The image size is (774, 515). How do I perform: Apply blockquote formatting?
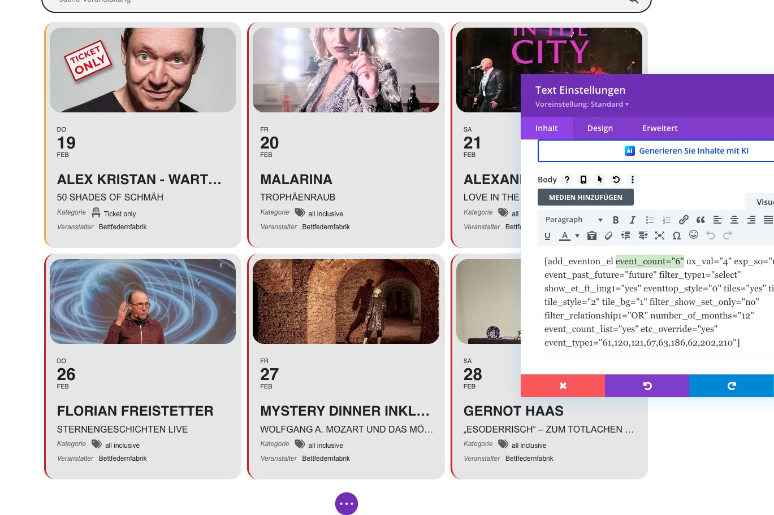(x=701, y=220)
